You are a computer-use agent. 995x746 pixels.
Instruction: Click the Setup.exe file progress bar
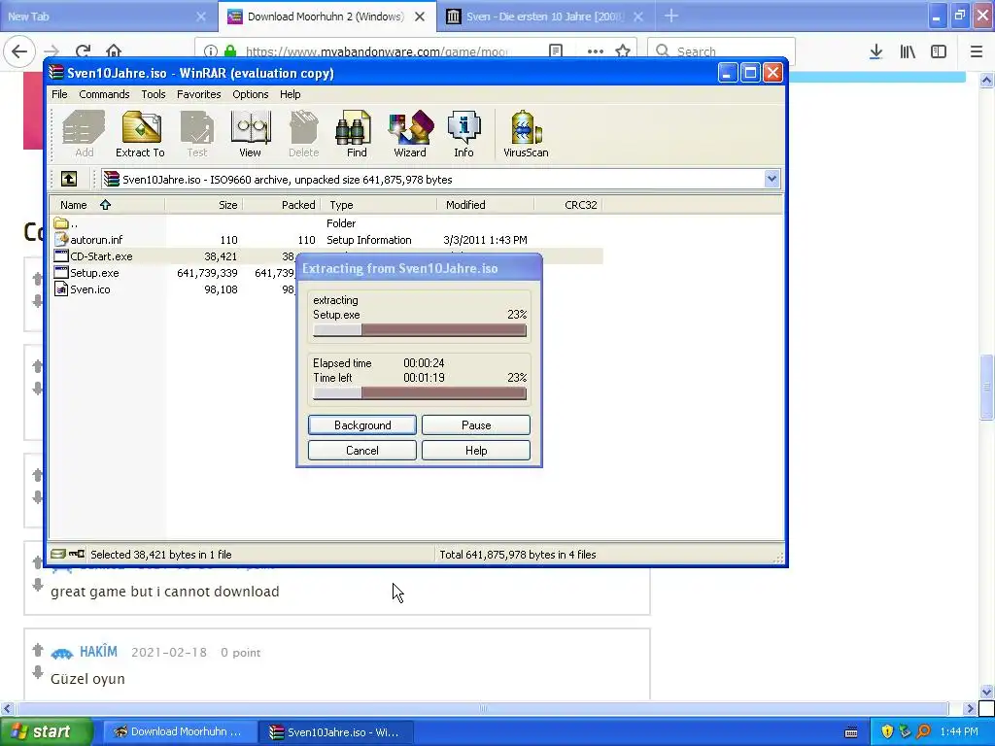coord(420,330)
